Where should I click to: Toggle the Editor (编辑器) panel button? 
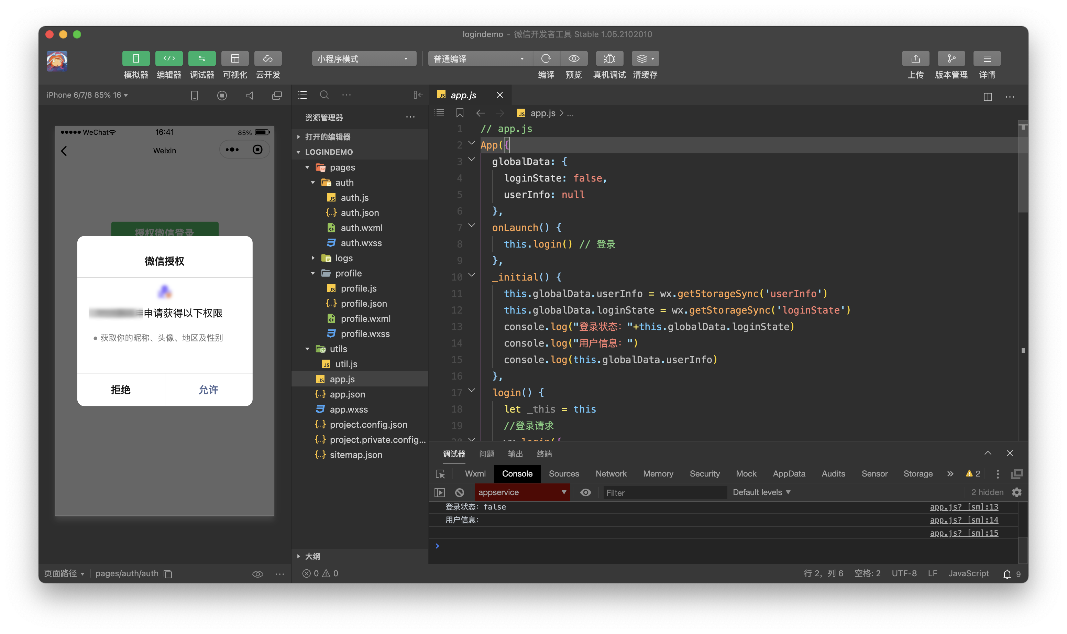[169, 58]
